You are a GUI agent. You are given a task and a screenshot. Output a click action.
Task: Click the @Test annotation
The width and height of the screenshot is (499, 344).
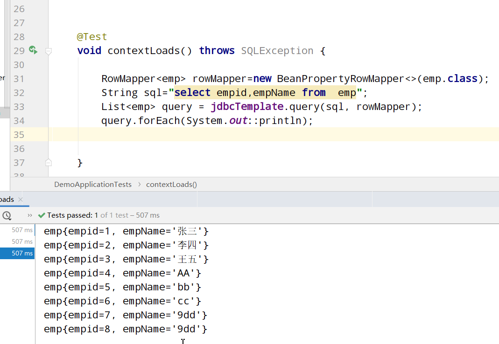click(x=91, y=37)
